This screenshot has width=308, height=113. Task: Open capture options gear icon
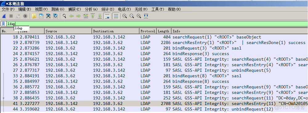pos(25,16)
